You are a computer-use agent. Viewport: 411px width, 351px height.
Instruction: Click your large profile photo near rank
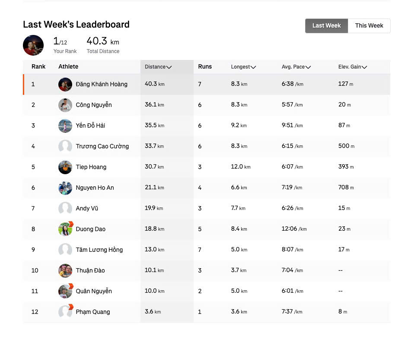tap(33, 45)
